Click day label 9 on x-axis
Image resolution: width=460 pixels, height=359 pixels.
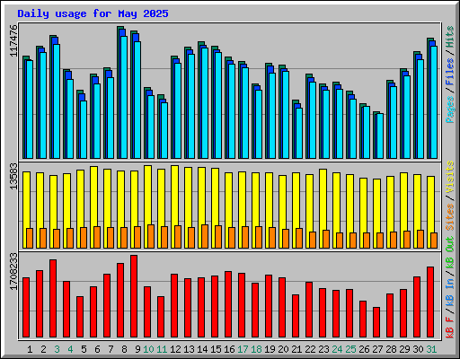[137, 349]
